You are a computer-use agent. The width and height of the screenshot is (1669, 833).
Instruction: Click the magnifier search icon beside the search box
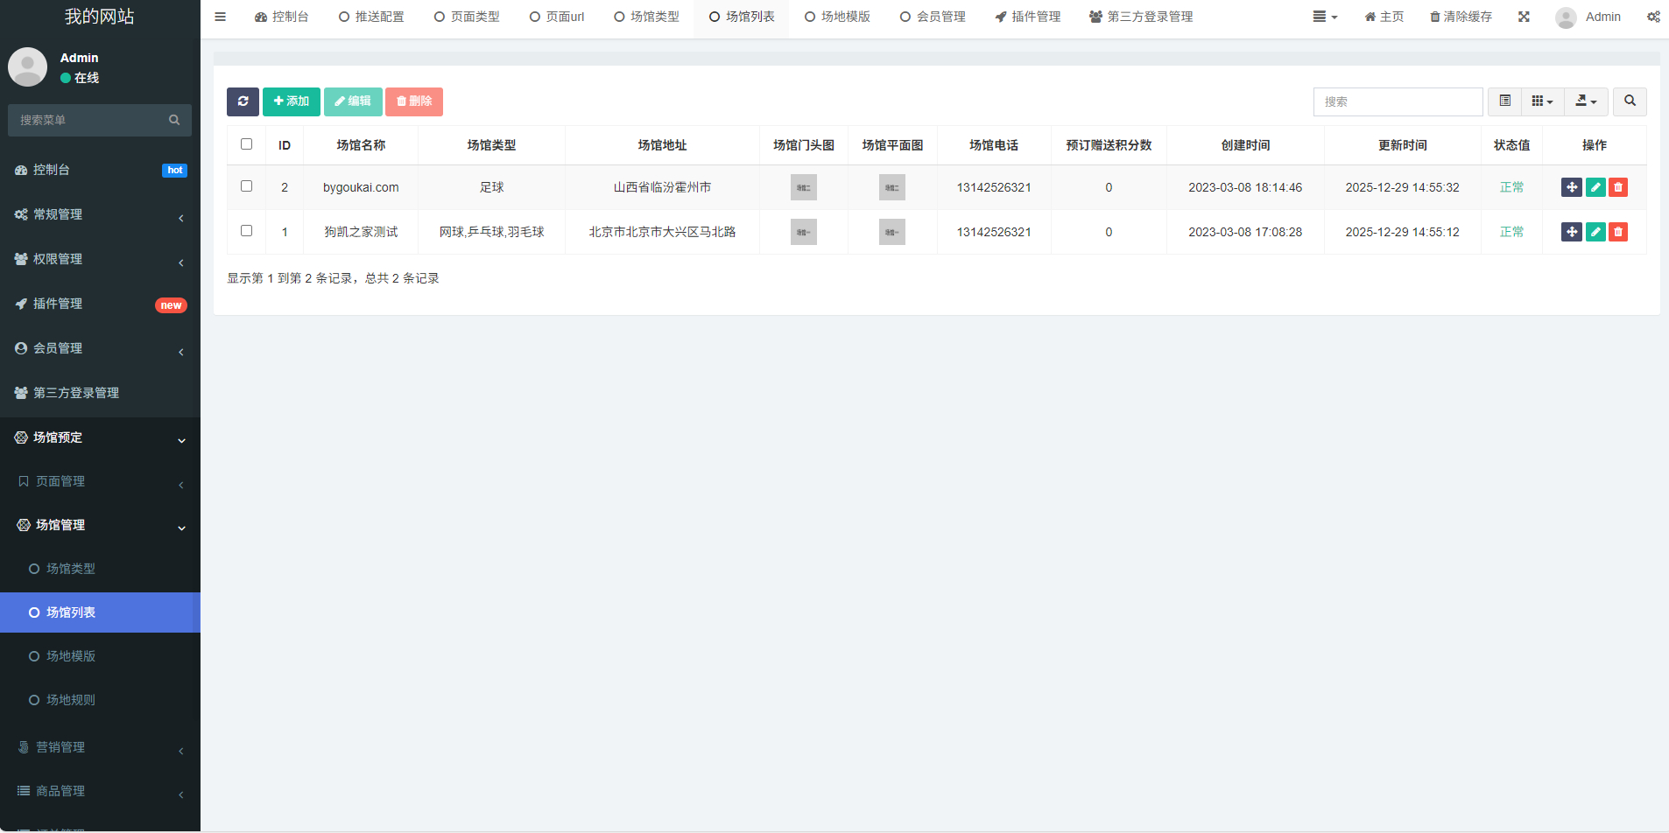[1629, 101]
